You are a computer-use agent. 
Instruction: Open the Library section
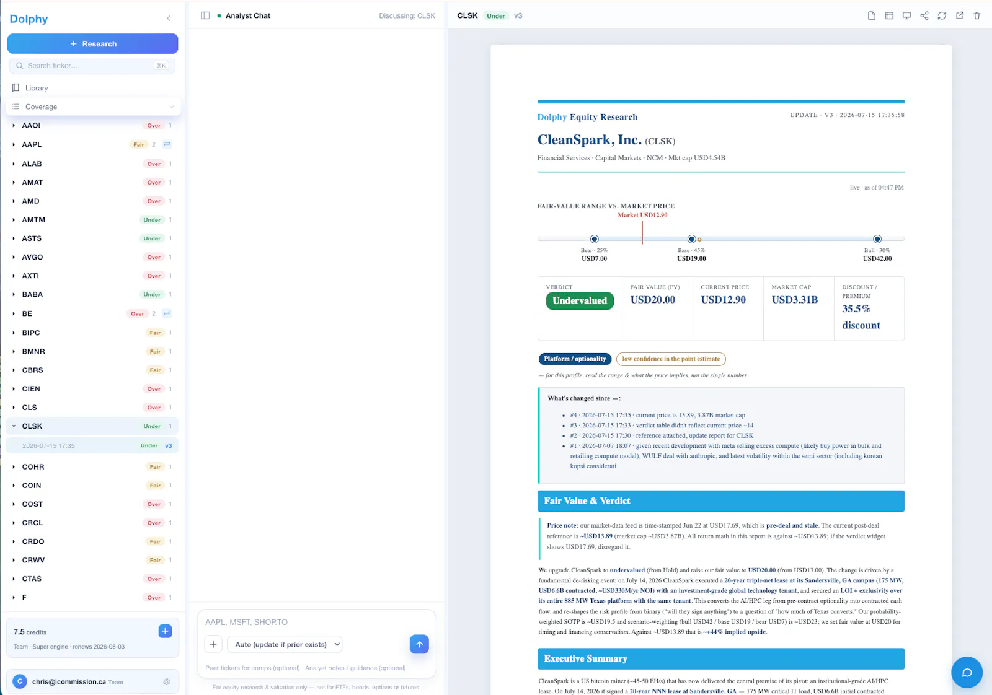point(93,88)
